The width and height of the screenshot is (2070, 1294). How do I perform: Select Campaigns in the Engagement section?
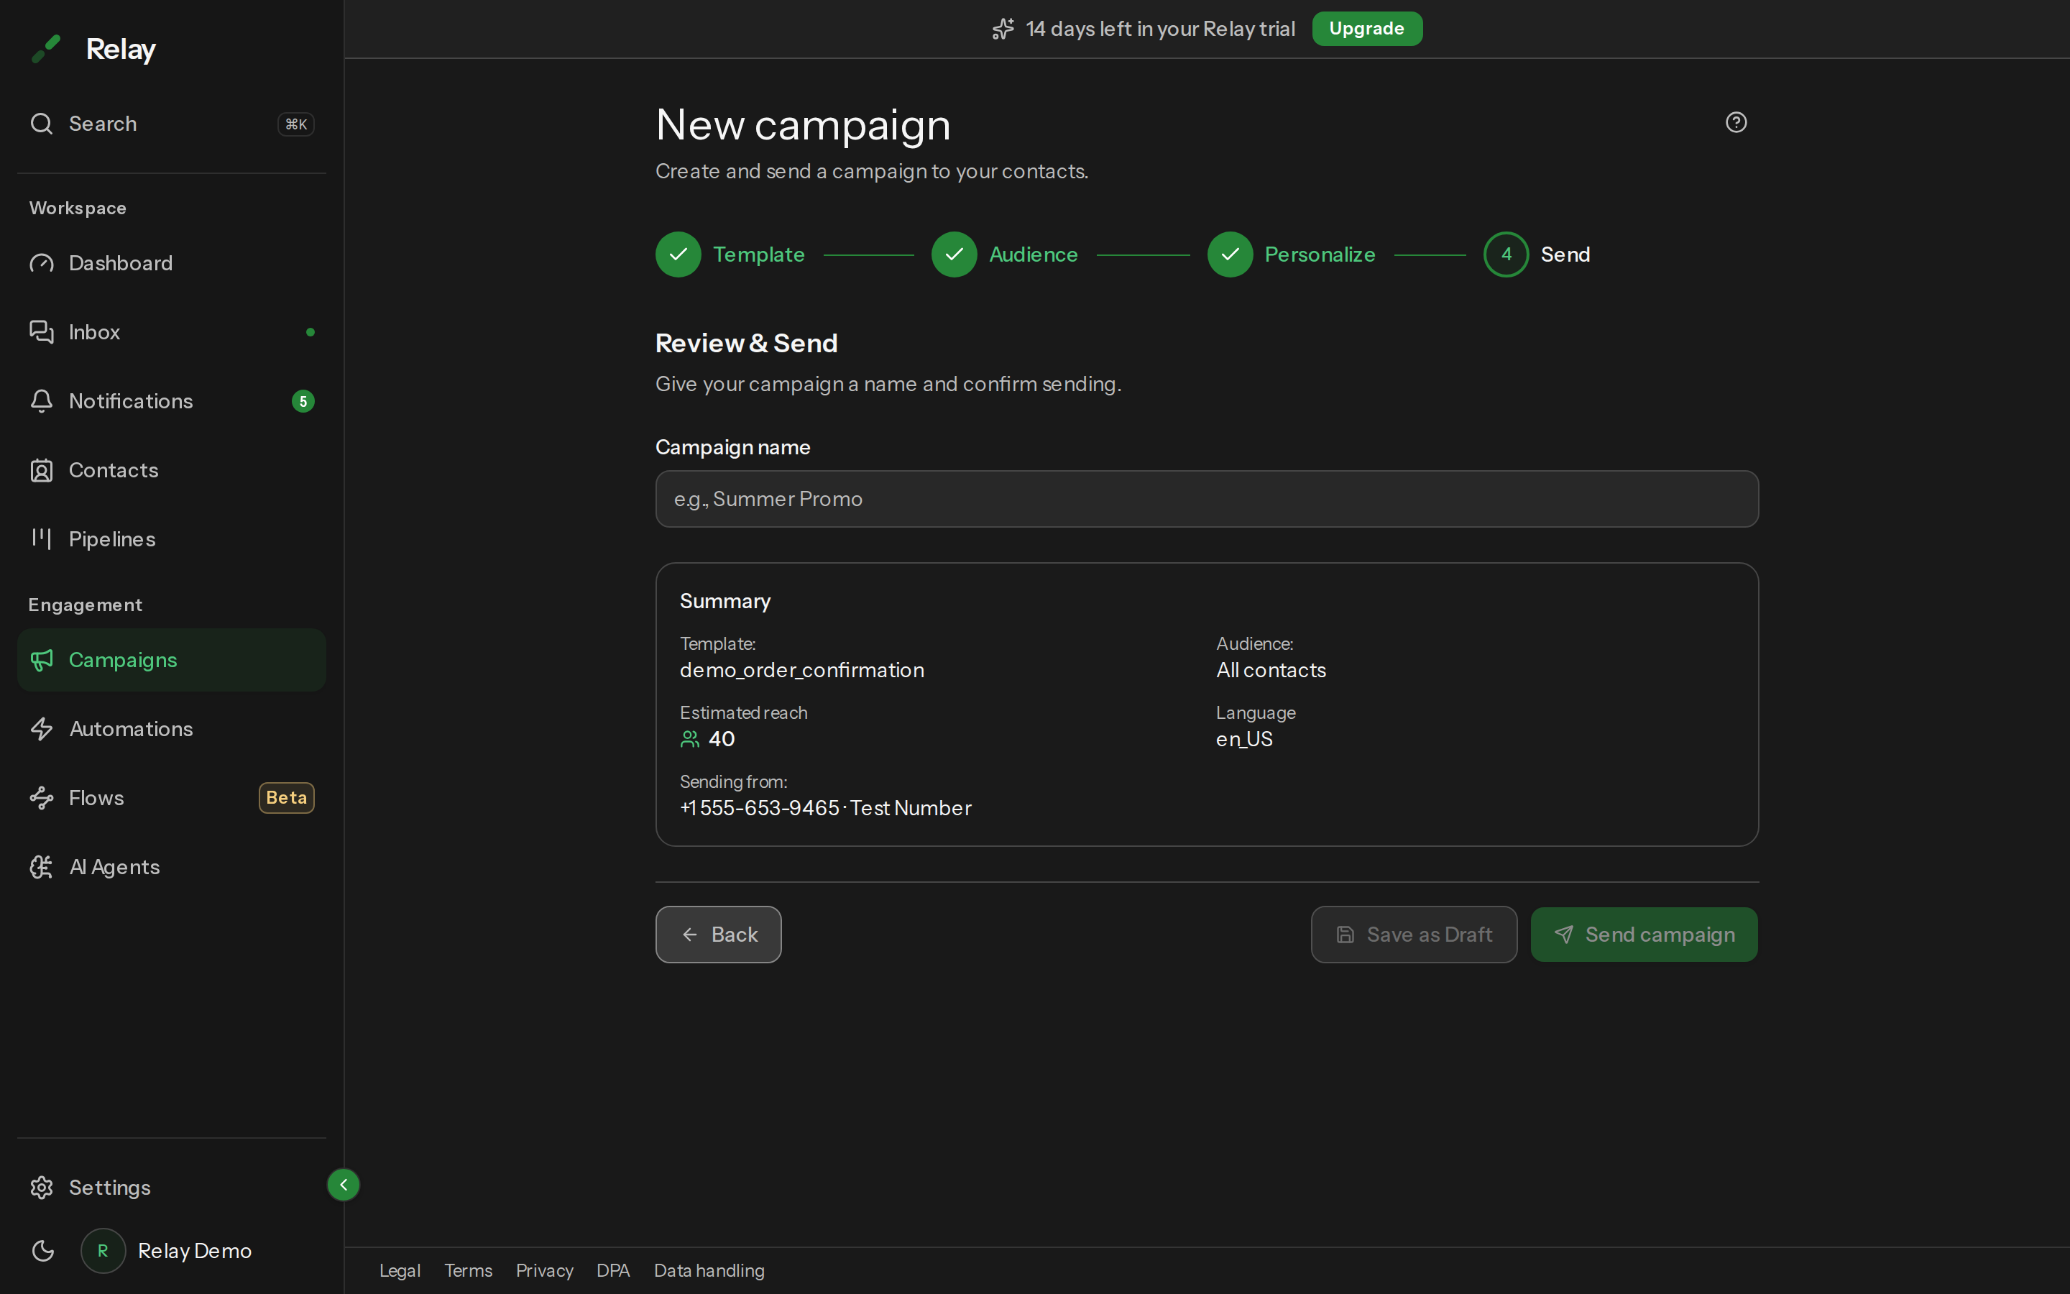171,660
